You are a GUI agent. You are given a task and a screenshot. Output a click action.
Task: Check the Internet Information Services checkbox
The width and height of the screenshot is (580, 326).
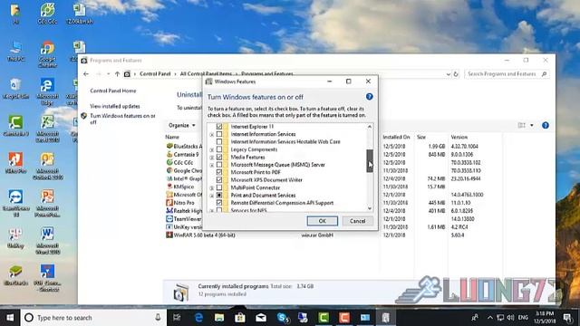[x=219, y=134]
